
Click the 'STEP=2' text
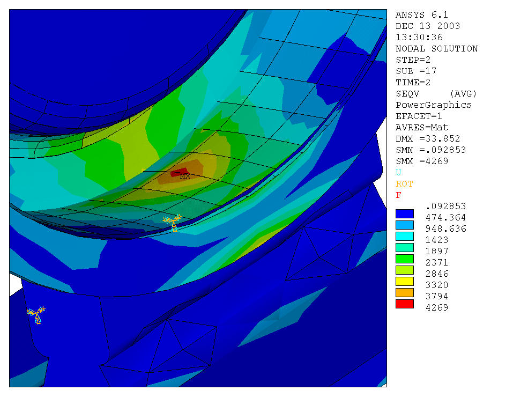click(x=413, y=60)
